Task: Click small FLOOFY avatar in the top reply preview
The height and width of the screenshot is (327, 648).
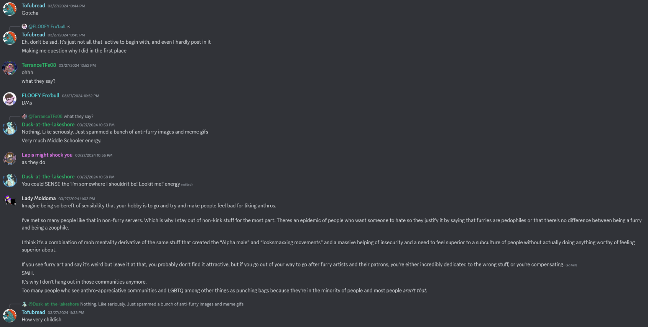Action: [x=25, y=26]
